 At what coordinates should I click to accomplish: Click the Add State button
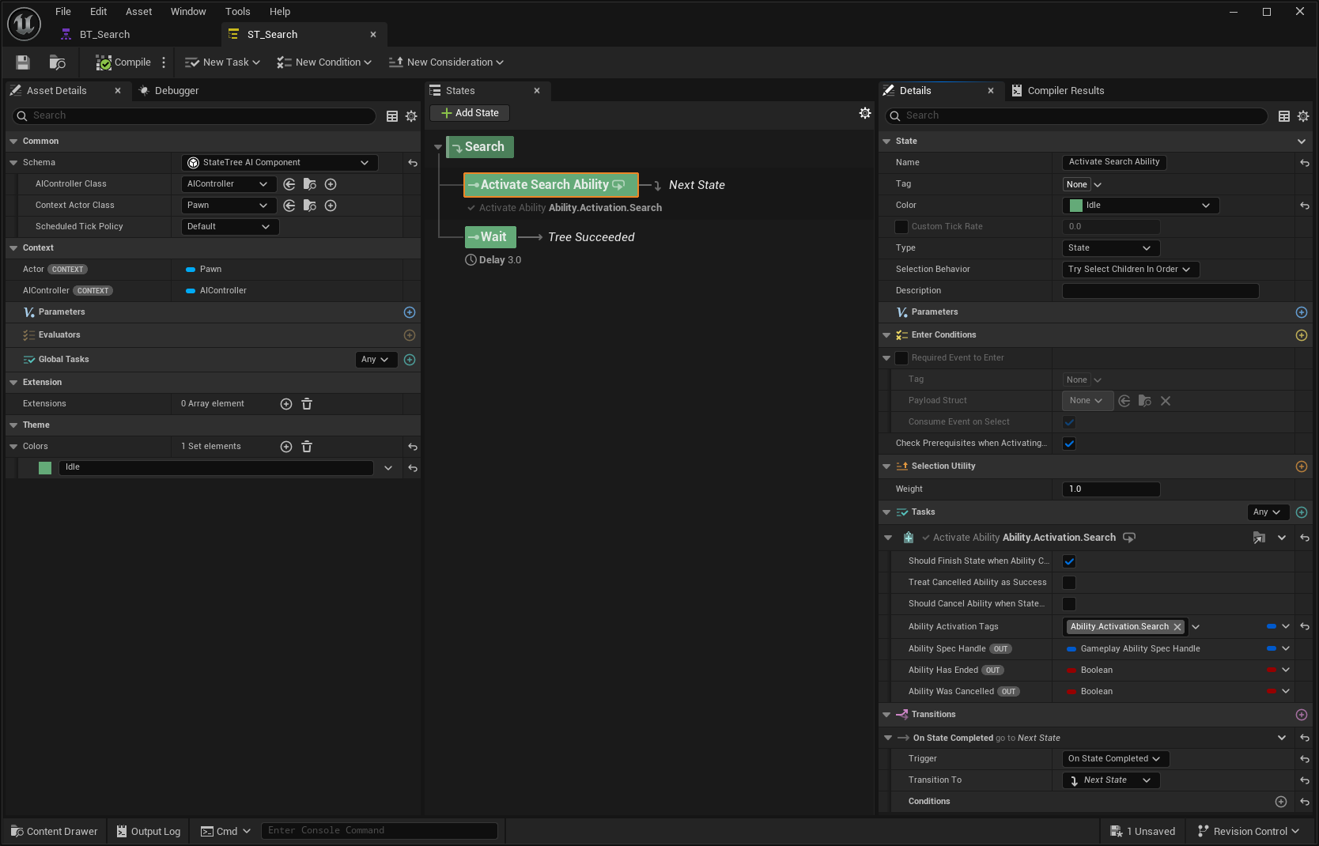pos(470,113)
